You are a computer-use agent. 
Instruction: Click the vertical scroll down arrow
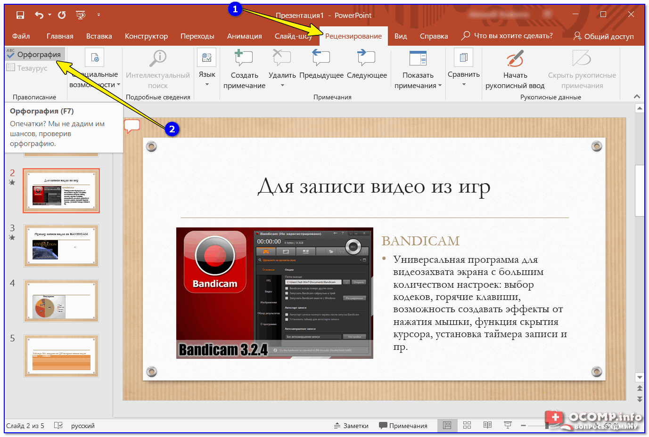pos(640,377)
